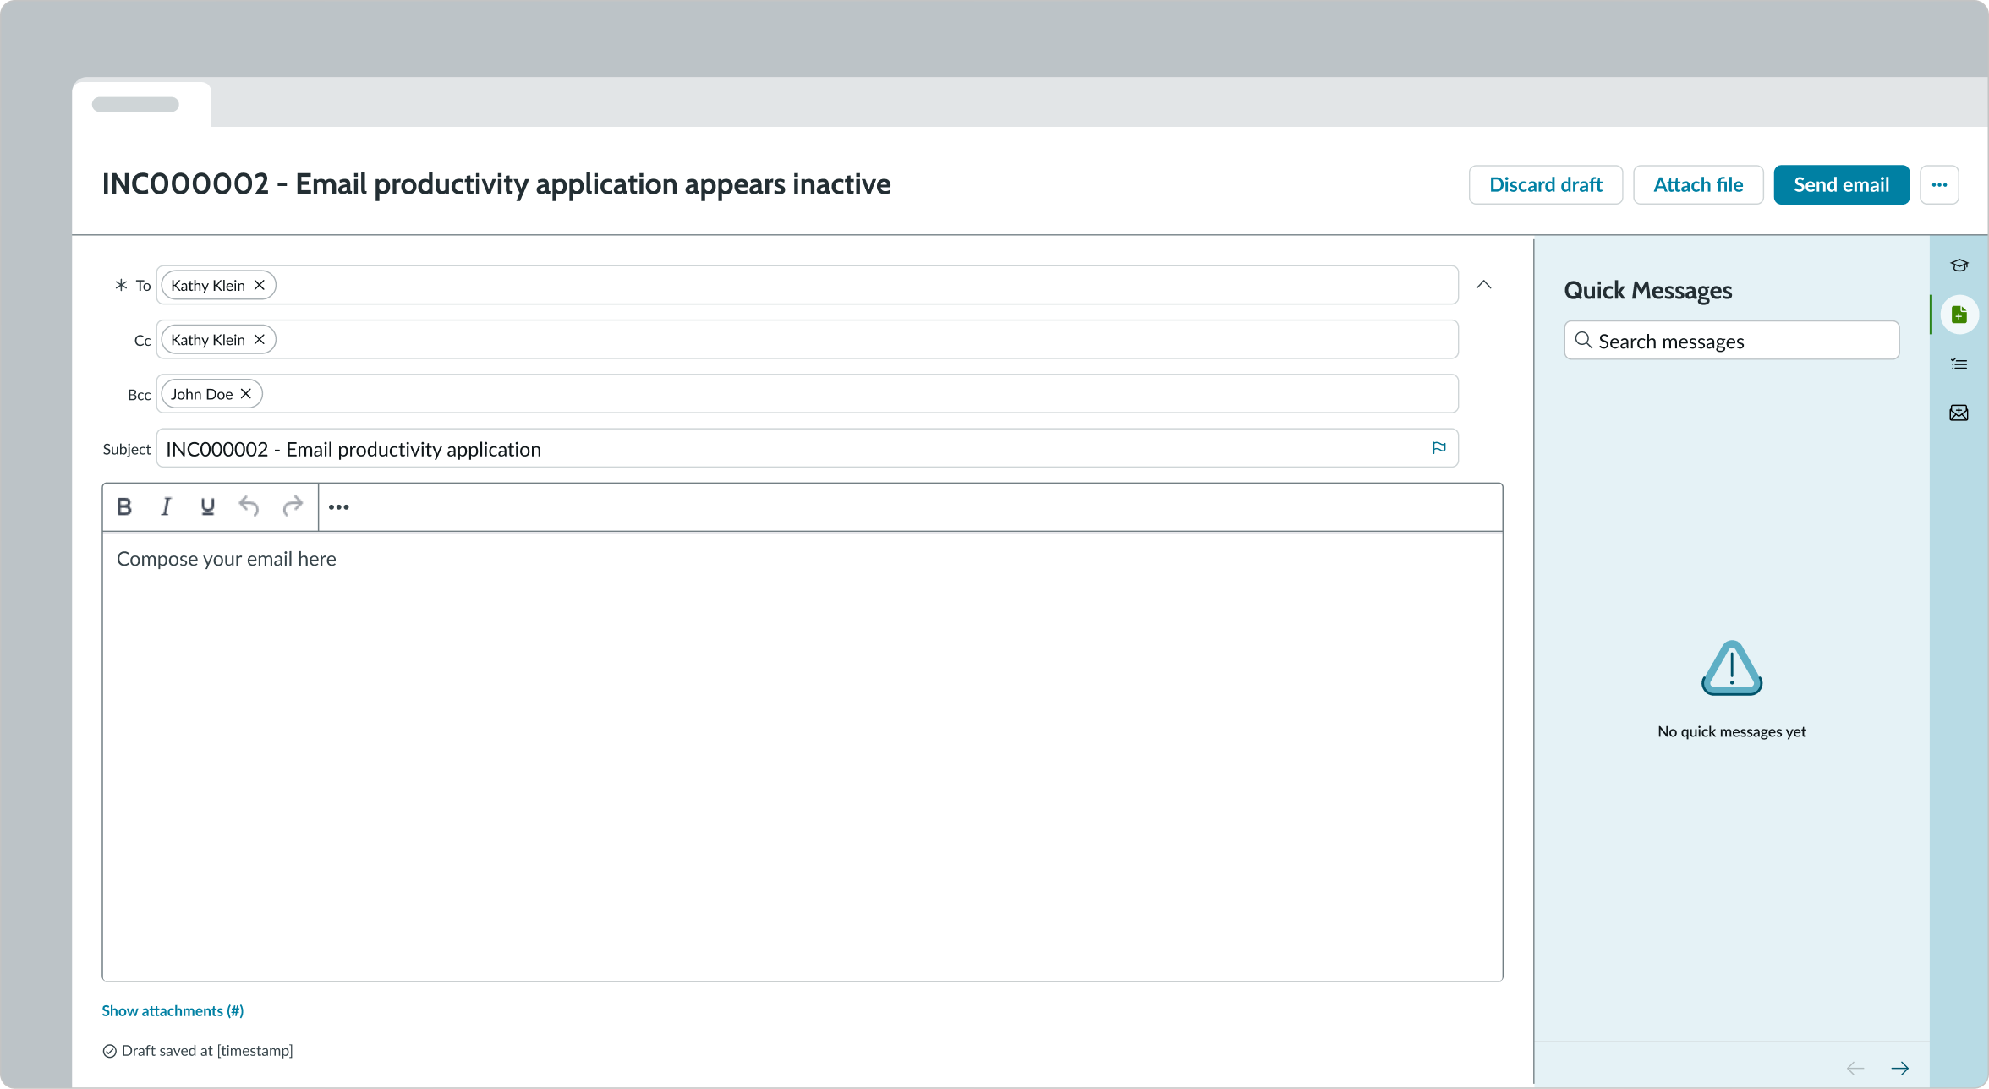Click the INC000002 page title heading
This screenshot has width=1989, height=1089.
click(496, 184)
